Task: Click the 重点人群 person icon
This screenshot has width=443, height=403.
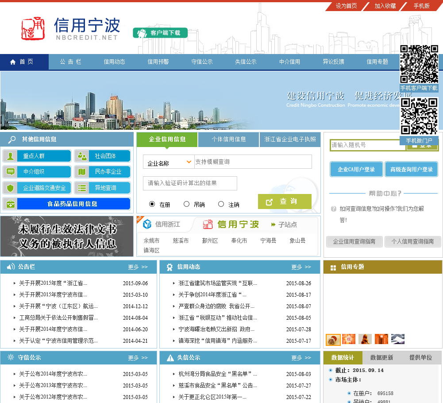Action: click(x=11, y=156)
